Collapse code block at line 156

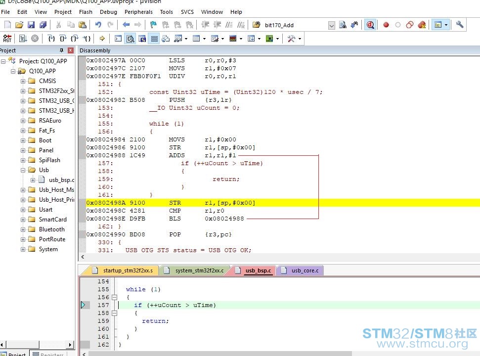point(115,297)
